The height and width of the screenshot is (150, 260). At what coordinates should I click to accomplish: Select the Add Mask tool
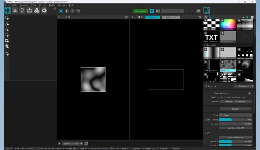(x=7, y=41)
